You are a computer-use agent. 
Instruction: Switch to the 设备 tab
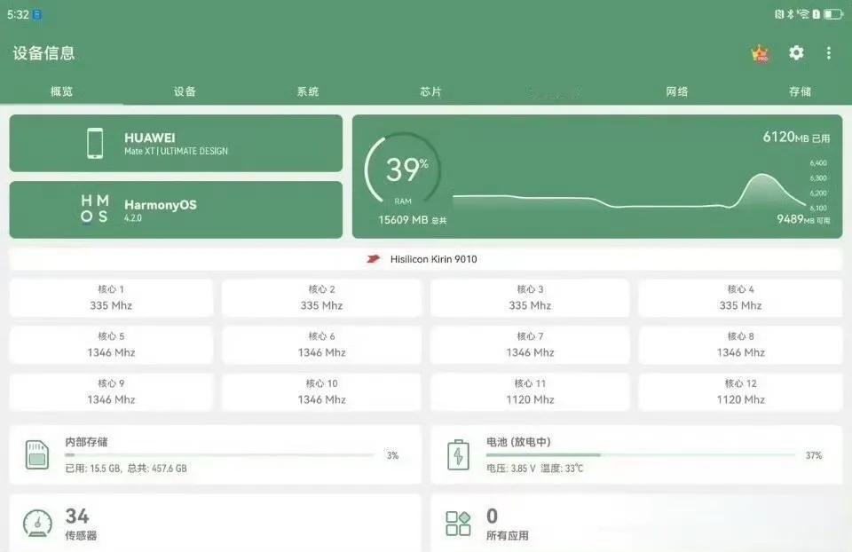[185, 91]
